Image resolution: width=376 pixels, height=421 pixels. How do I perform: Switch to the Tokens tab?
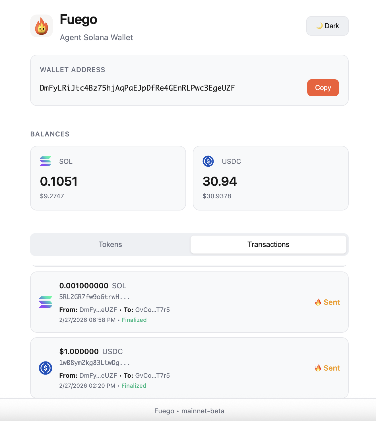coord(110,244)
